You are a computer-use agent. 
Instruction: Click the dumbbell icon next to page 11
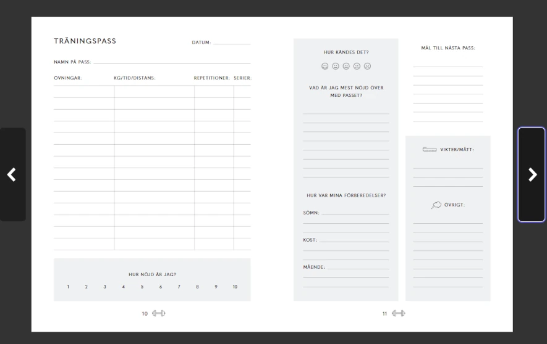point(399,313)
